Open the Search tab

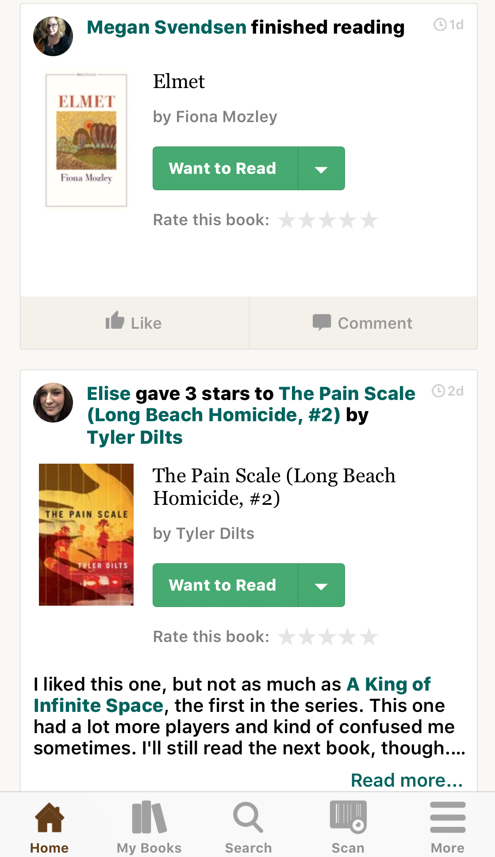248,819
